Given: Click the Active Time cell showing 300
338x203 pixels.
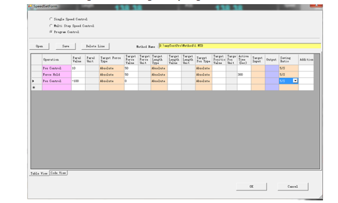Looking at the screenshot, I should coord(244,74).
